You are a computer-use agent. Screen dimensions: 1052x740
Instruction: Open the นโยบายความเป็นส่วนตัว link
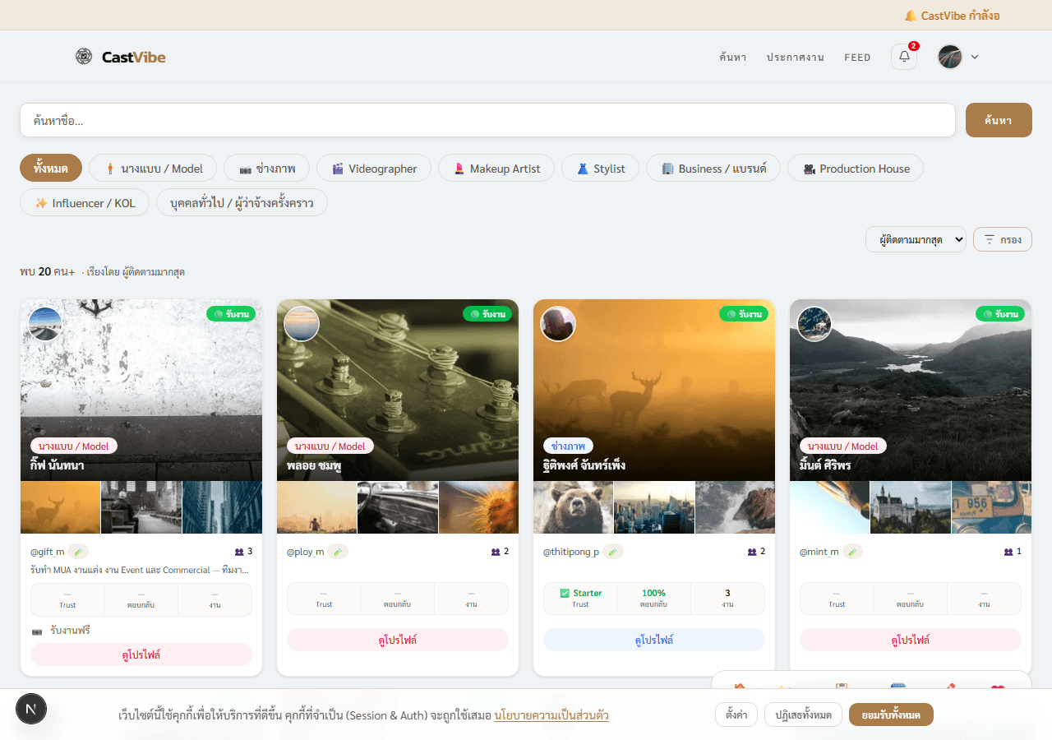tap(551, 715)
